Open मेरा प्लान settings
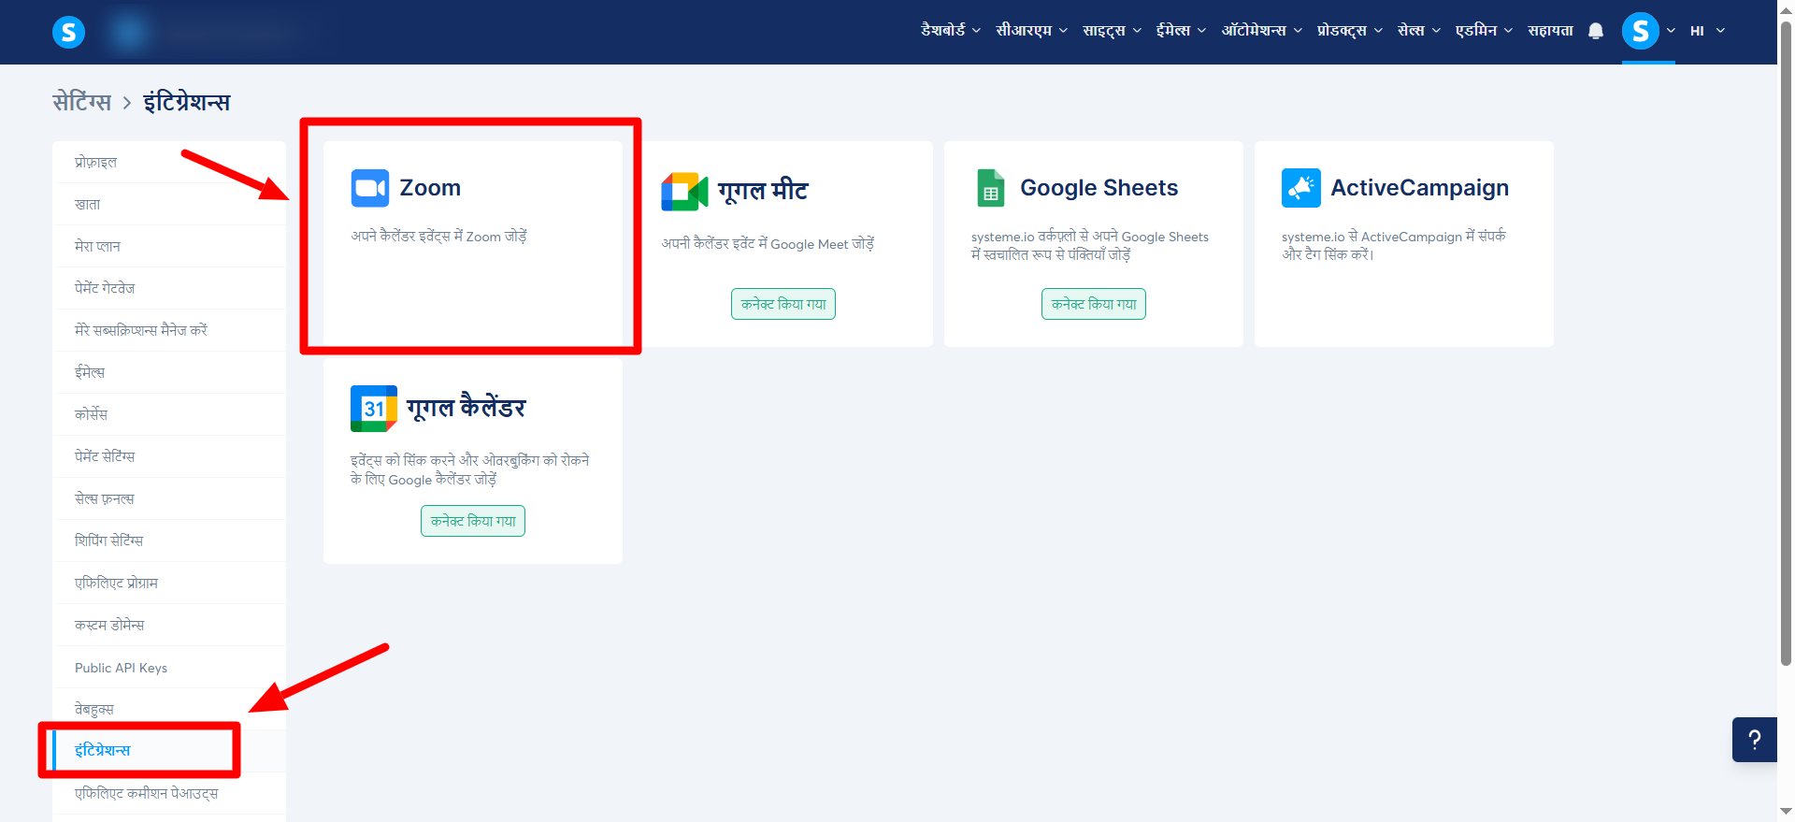The image size is (1795, 822). click(x=169, y=246)
